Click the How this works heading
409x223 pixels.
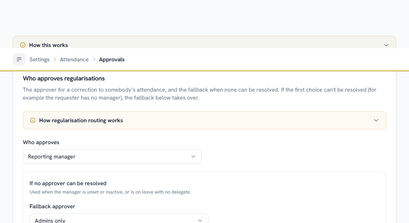pyautogui.click(x=48, y=45)
